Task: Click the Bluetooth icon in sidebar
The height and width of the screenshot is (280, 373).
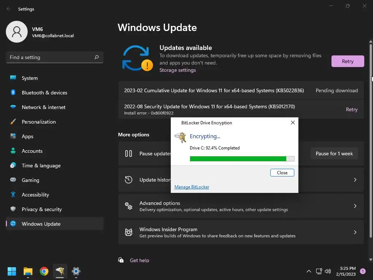Action: [x=13, y=92]
